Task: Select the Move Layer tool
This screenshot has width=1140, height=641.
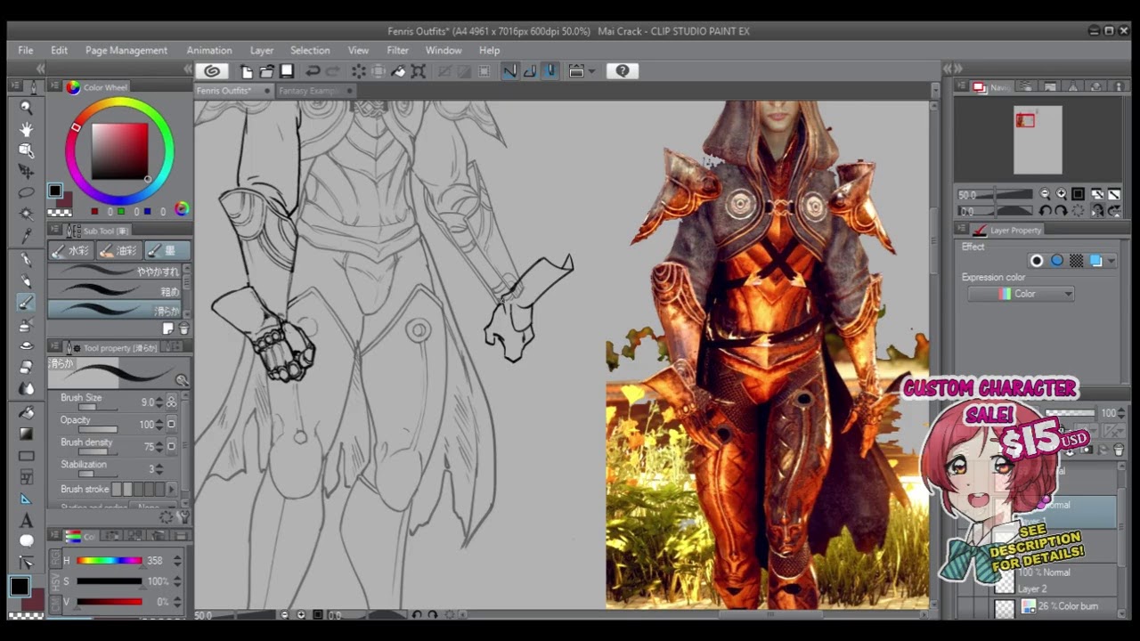Action: click(27, 172)
